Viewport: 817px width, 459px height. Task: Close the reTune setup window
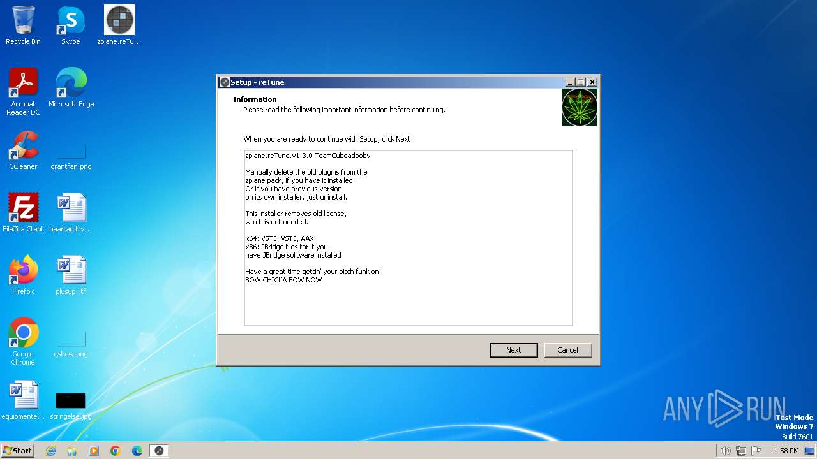pos(592,82)
